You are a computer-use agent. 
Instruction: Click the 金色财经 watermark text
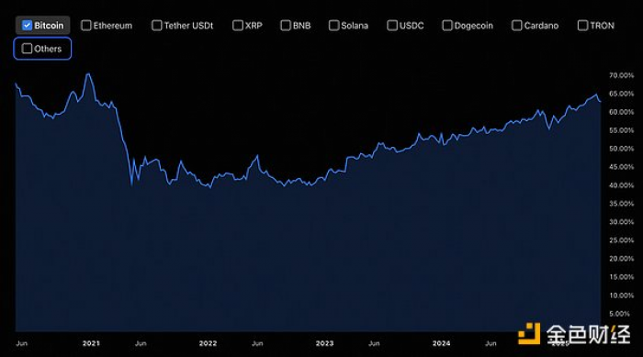point(588,334)
